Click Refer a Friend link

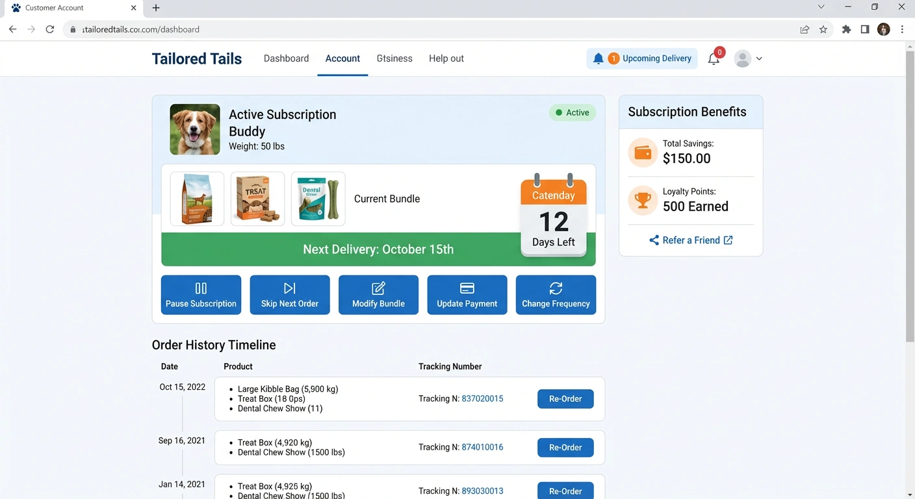(x=691, y=240)
